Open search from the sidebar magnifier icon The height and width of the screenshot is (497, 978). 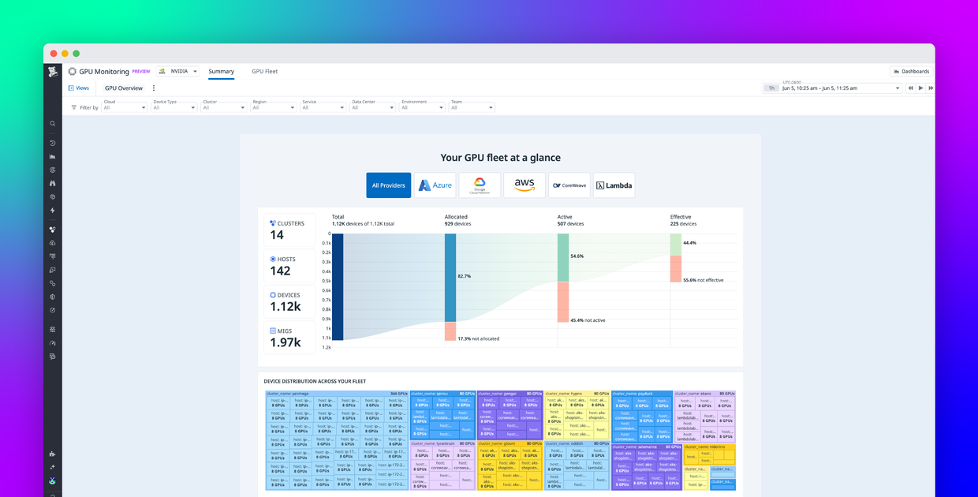(53, 124)
